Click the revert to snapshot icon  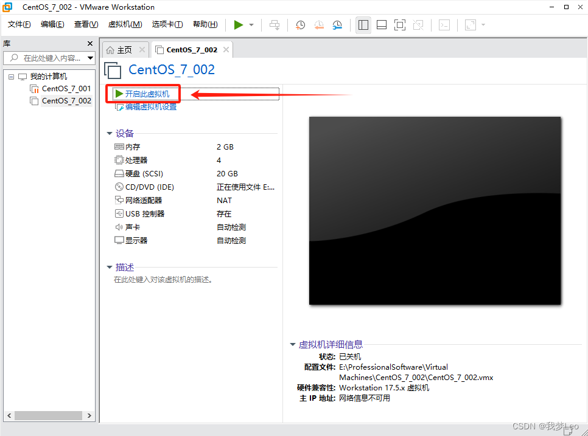tap(319, 25)
